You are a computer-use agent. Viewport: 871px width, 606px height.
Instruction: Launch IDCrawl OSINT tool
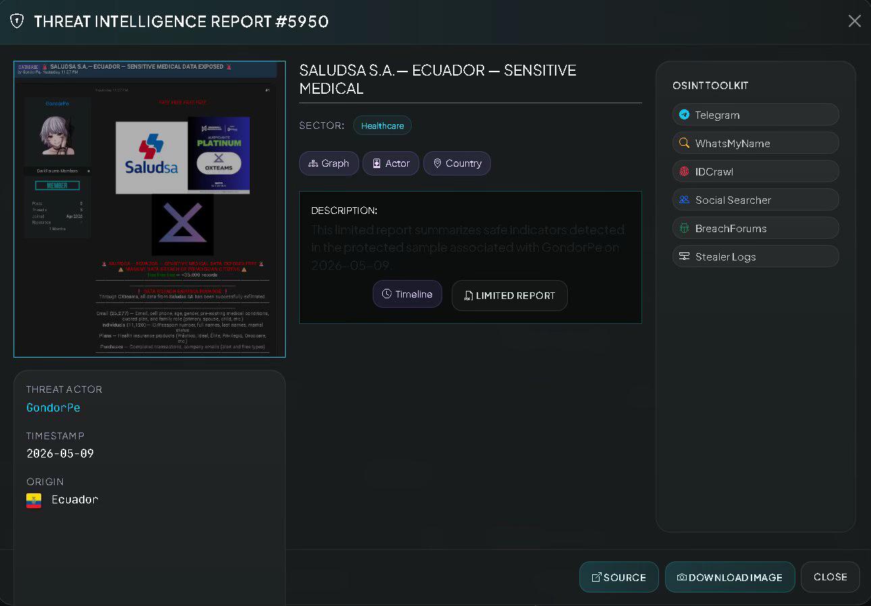(x=756, y=171)
